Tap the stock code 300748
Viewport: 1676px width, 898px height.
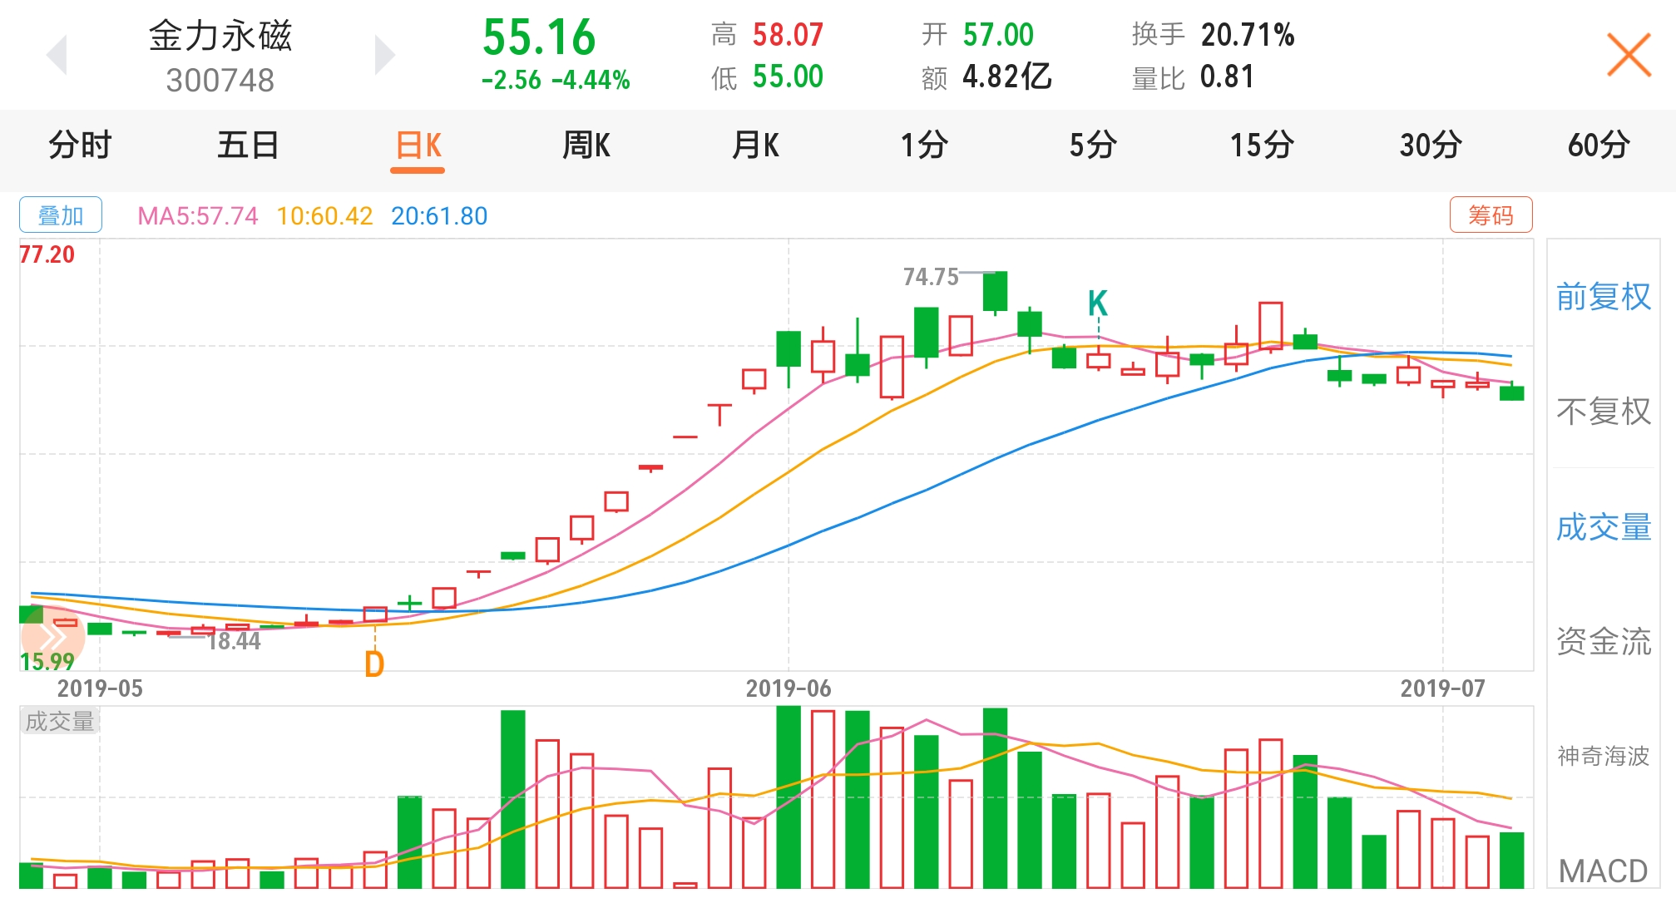tap(220, 81)
